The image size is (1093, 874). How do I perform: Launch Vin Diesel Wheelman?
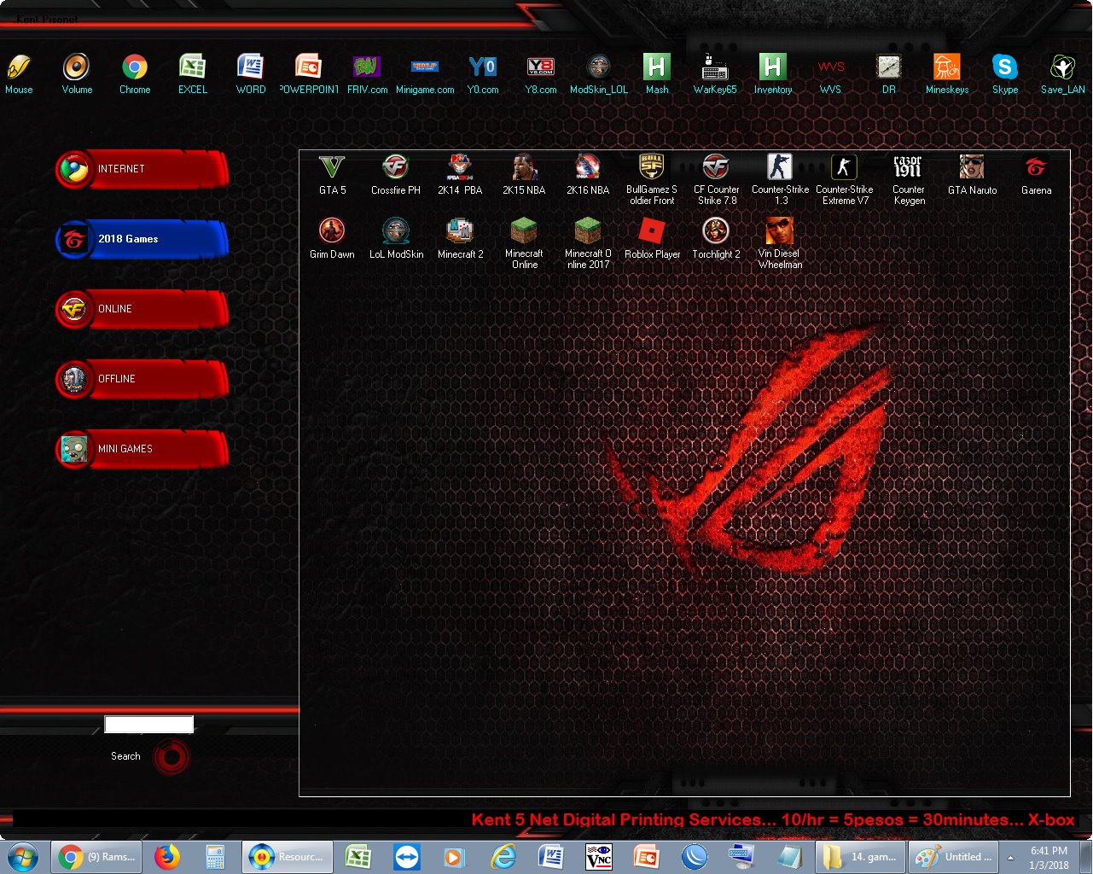(780, 243)
